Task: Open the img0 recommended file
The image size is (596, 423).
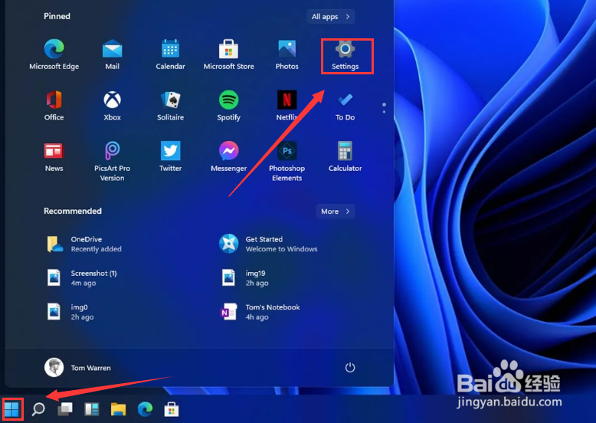Action: tap(70, 312)
